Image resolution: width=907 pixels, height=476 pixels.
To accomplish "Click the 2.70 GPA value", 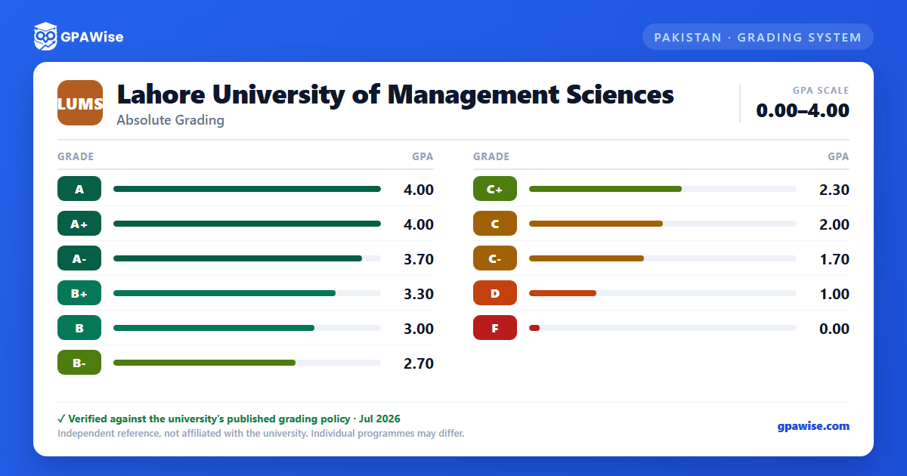I will click(419, 363).
